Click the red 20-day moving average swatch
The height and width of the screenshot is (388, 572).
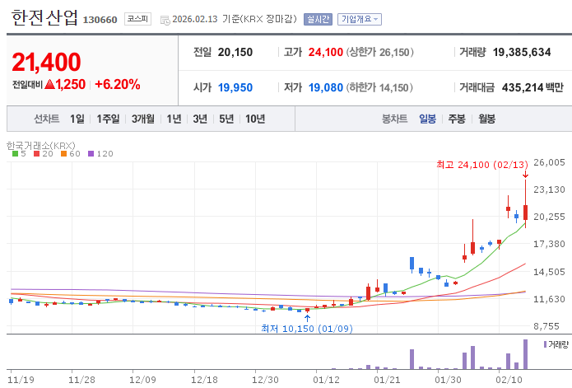36,154
